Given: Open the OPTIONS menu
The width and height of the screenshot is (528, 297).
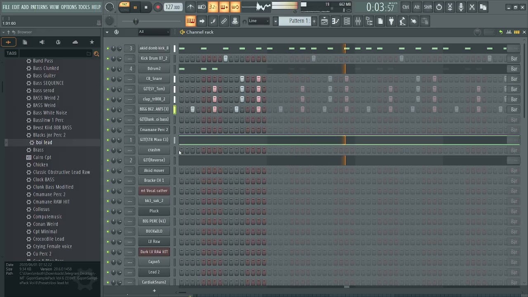Looking at the screenshot, I should [x=69, y=7].
